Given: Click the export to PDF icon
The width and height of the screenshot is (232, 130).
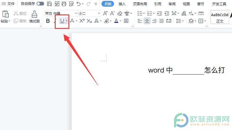Looking at the screenshot, I should tap(57, 4).
